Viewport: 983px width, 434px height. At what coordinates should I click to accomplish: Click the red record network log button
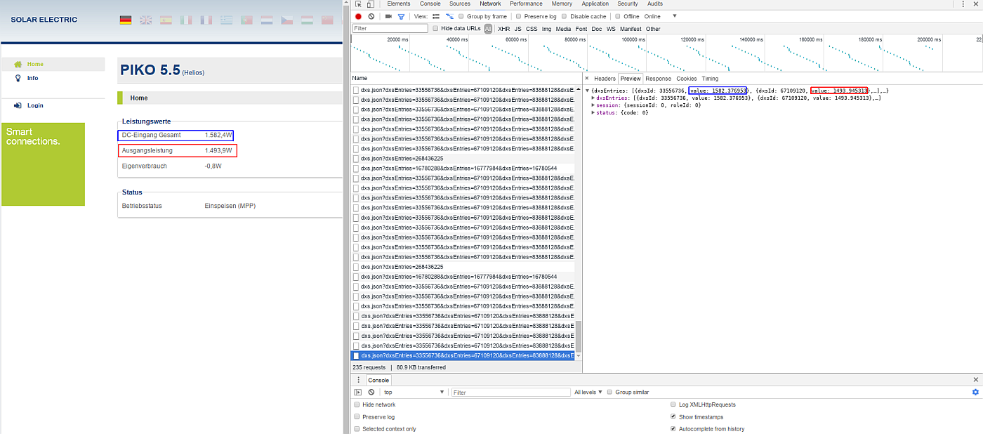click(x=358, y=16)
